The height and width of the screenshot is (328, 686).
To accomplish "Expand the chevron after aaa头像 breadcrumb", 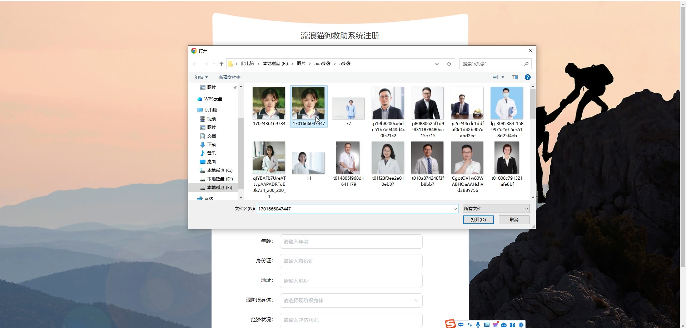I will coord(335,64).
